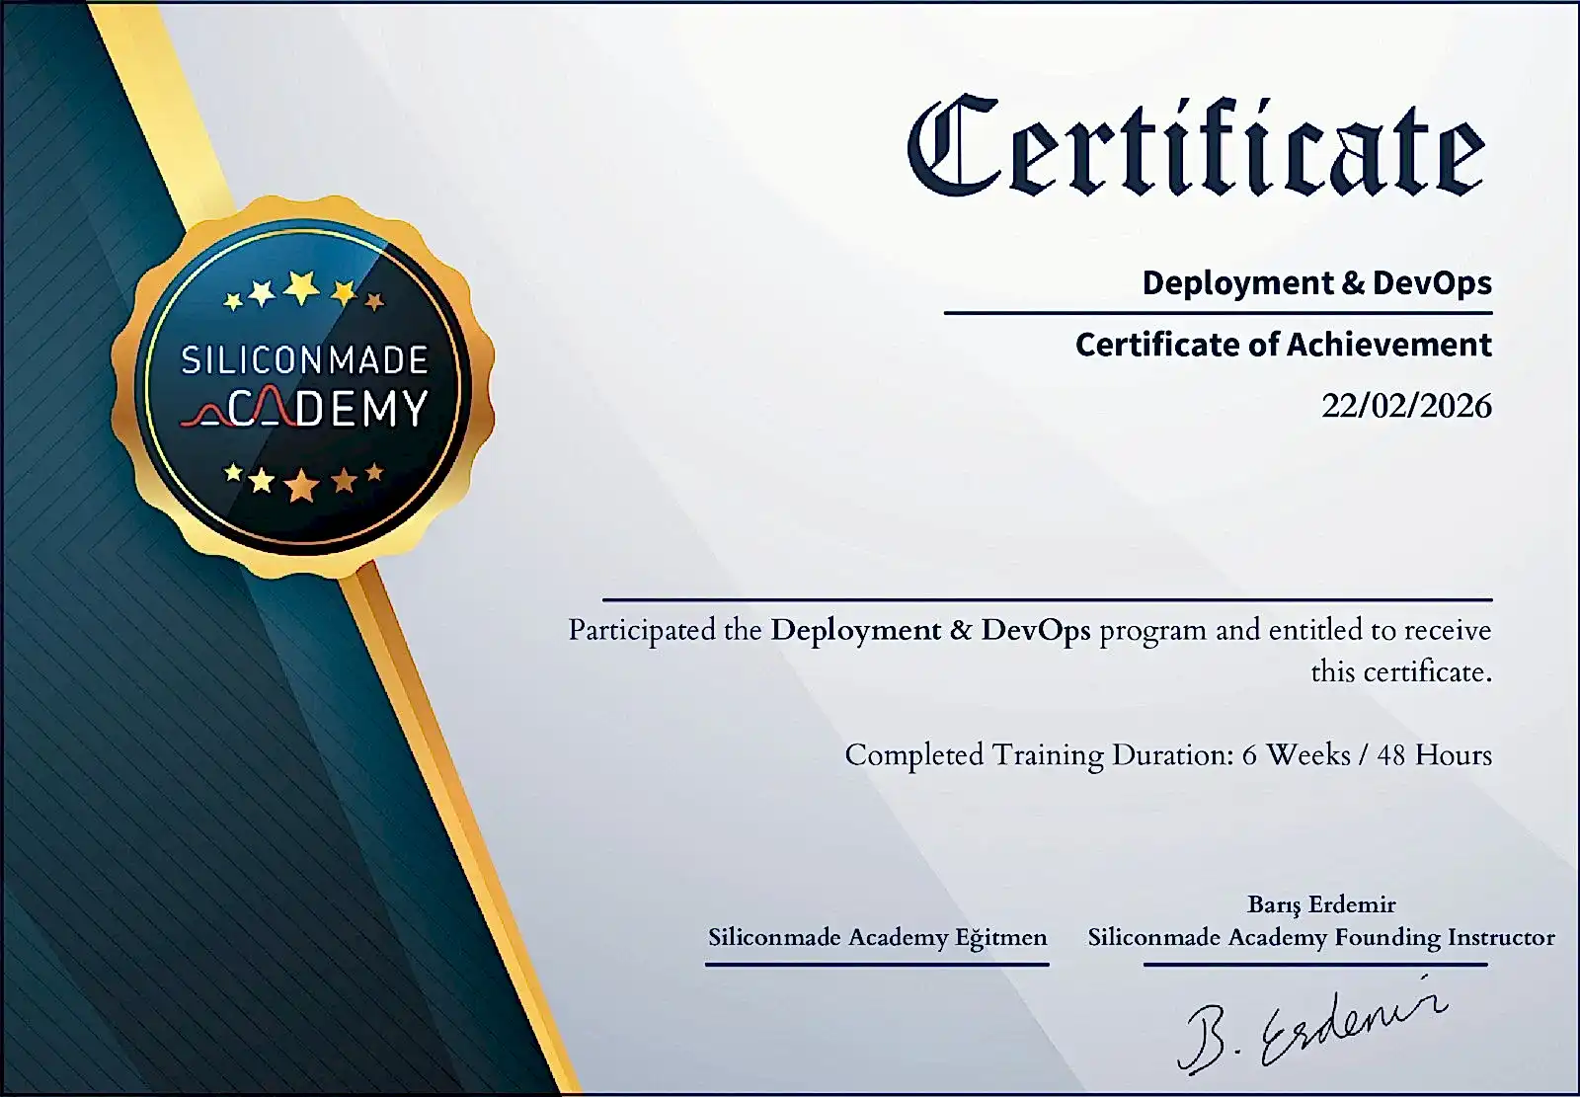
Task: Click the 'this certificate.' text line
Action: 1400,672
